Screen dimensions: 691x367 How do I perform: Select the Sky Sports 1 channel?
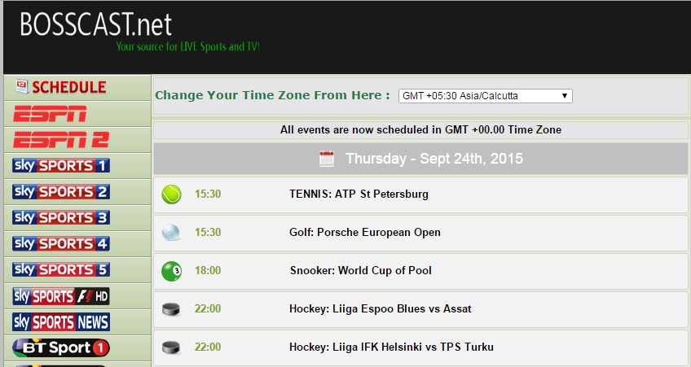(61, 165)
